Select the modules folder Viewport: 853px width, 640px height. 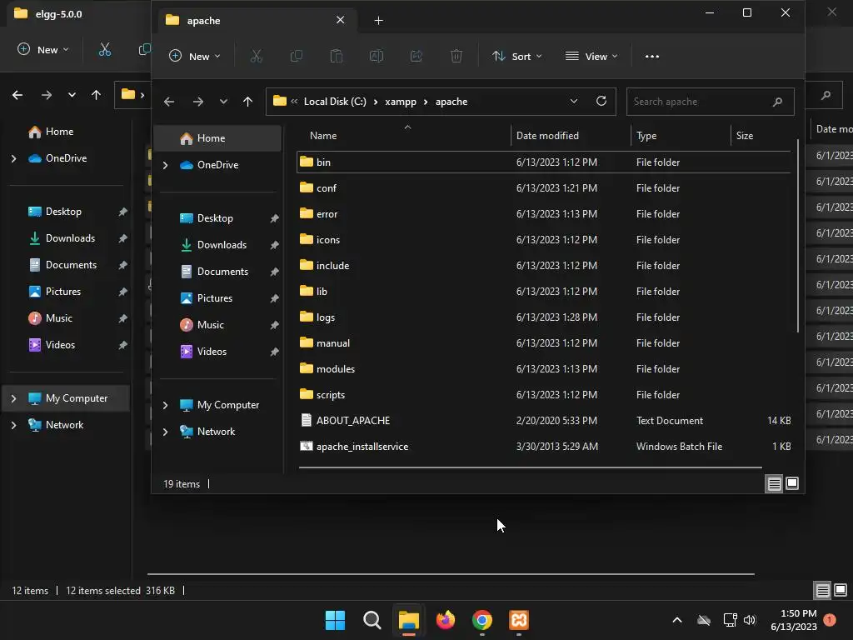pos(543,369)
